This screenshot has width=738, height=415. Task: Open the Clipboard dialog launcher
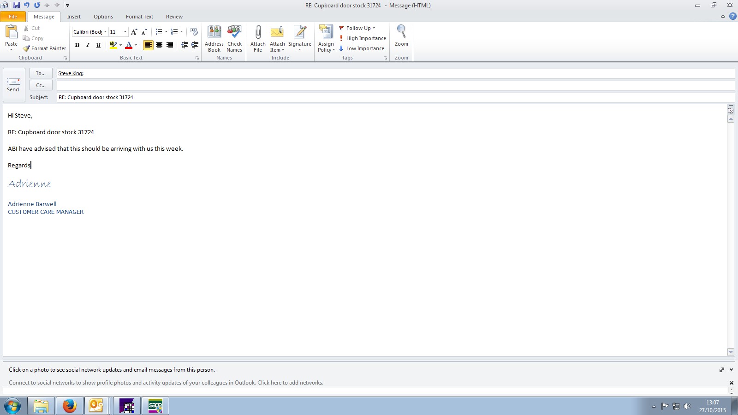point(65,58)
